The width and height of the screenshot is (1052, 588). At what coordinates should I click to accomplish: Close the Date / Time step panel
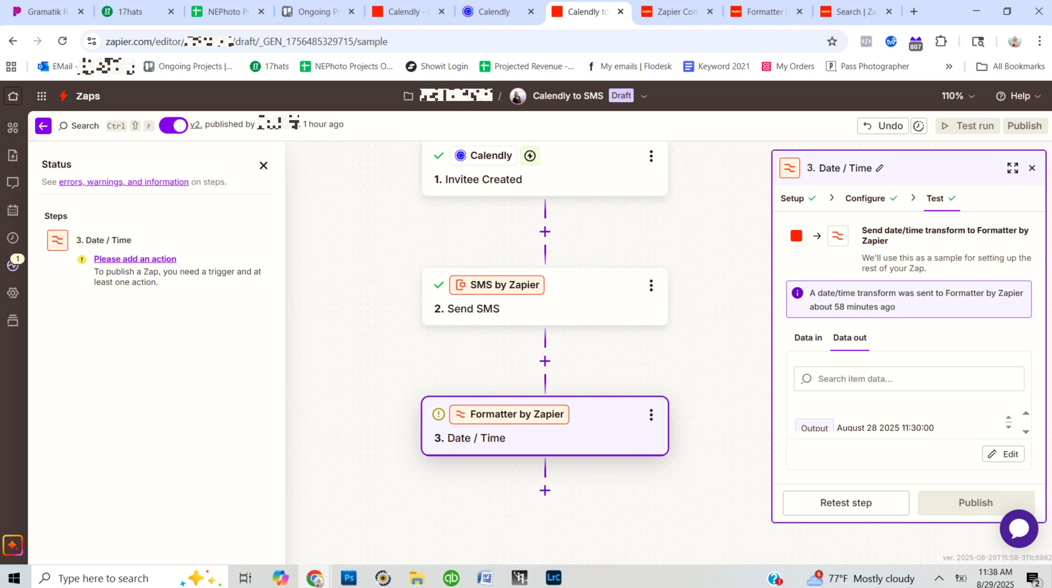coord(1032,168)
